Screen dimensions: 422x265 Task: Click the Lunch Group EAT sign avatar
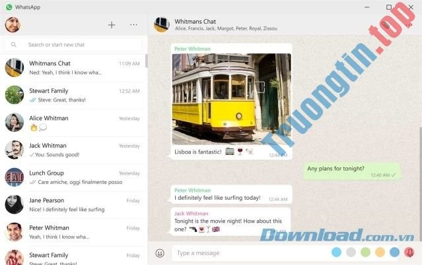pos(15,177)
